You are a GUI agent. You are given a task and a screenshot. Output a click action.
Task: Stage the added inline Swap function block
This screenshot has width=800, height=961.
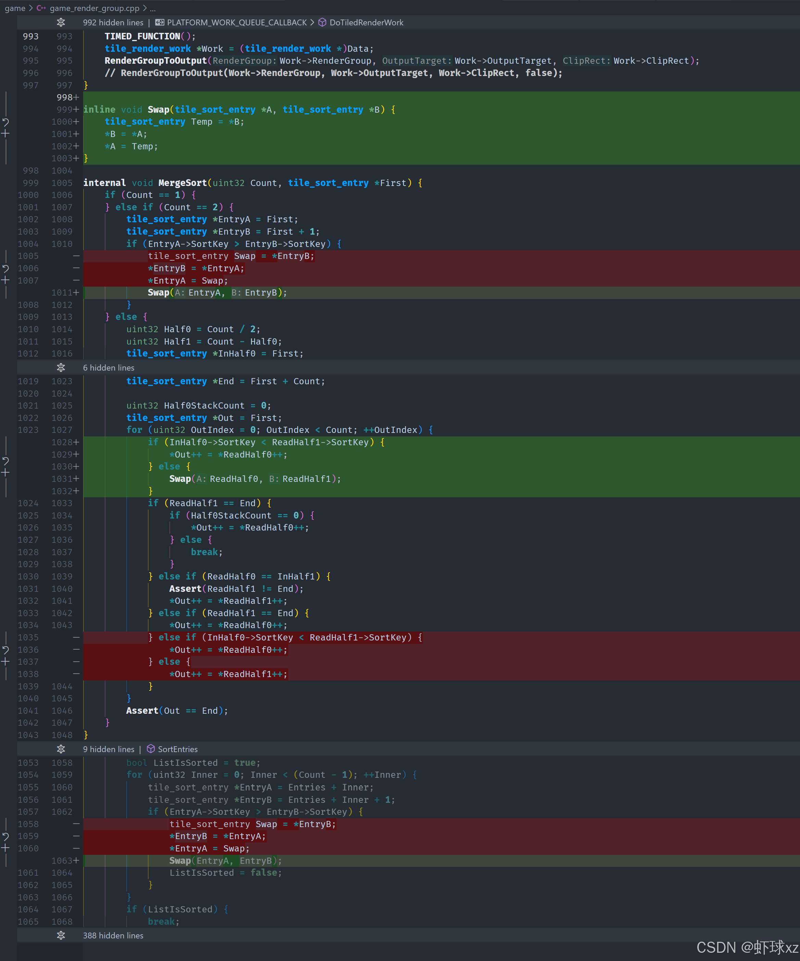pyautogui.click(x=5, y=134)
